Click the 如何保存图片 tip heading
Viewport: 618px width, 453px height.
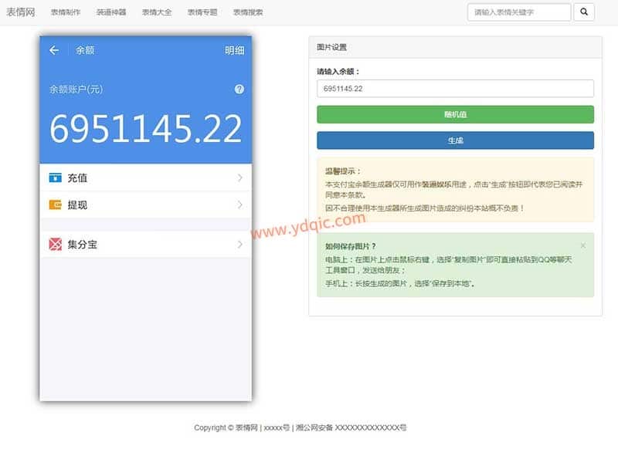coord(351,246)
